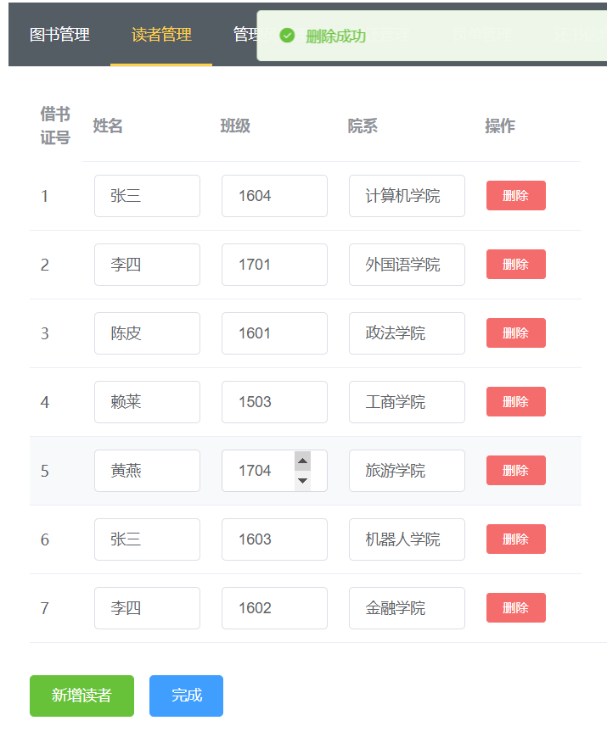Edit the 计算机学院 department field

pos(407,196)
